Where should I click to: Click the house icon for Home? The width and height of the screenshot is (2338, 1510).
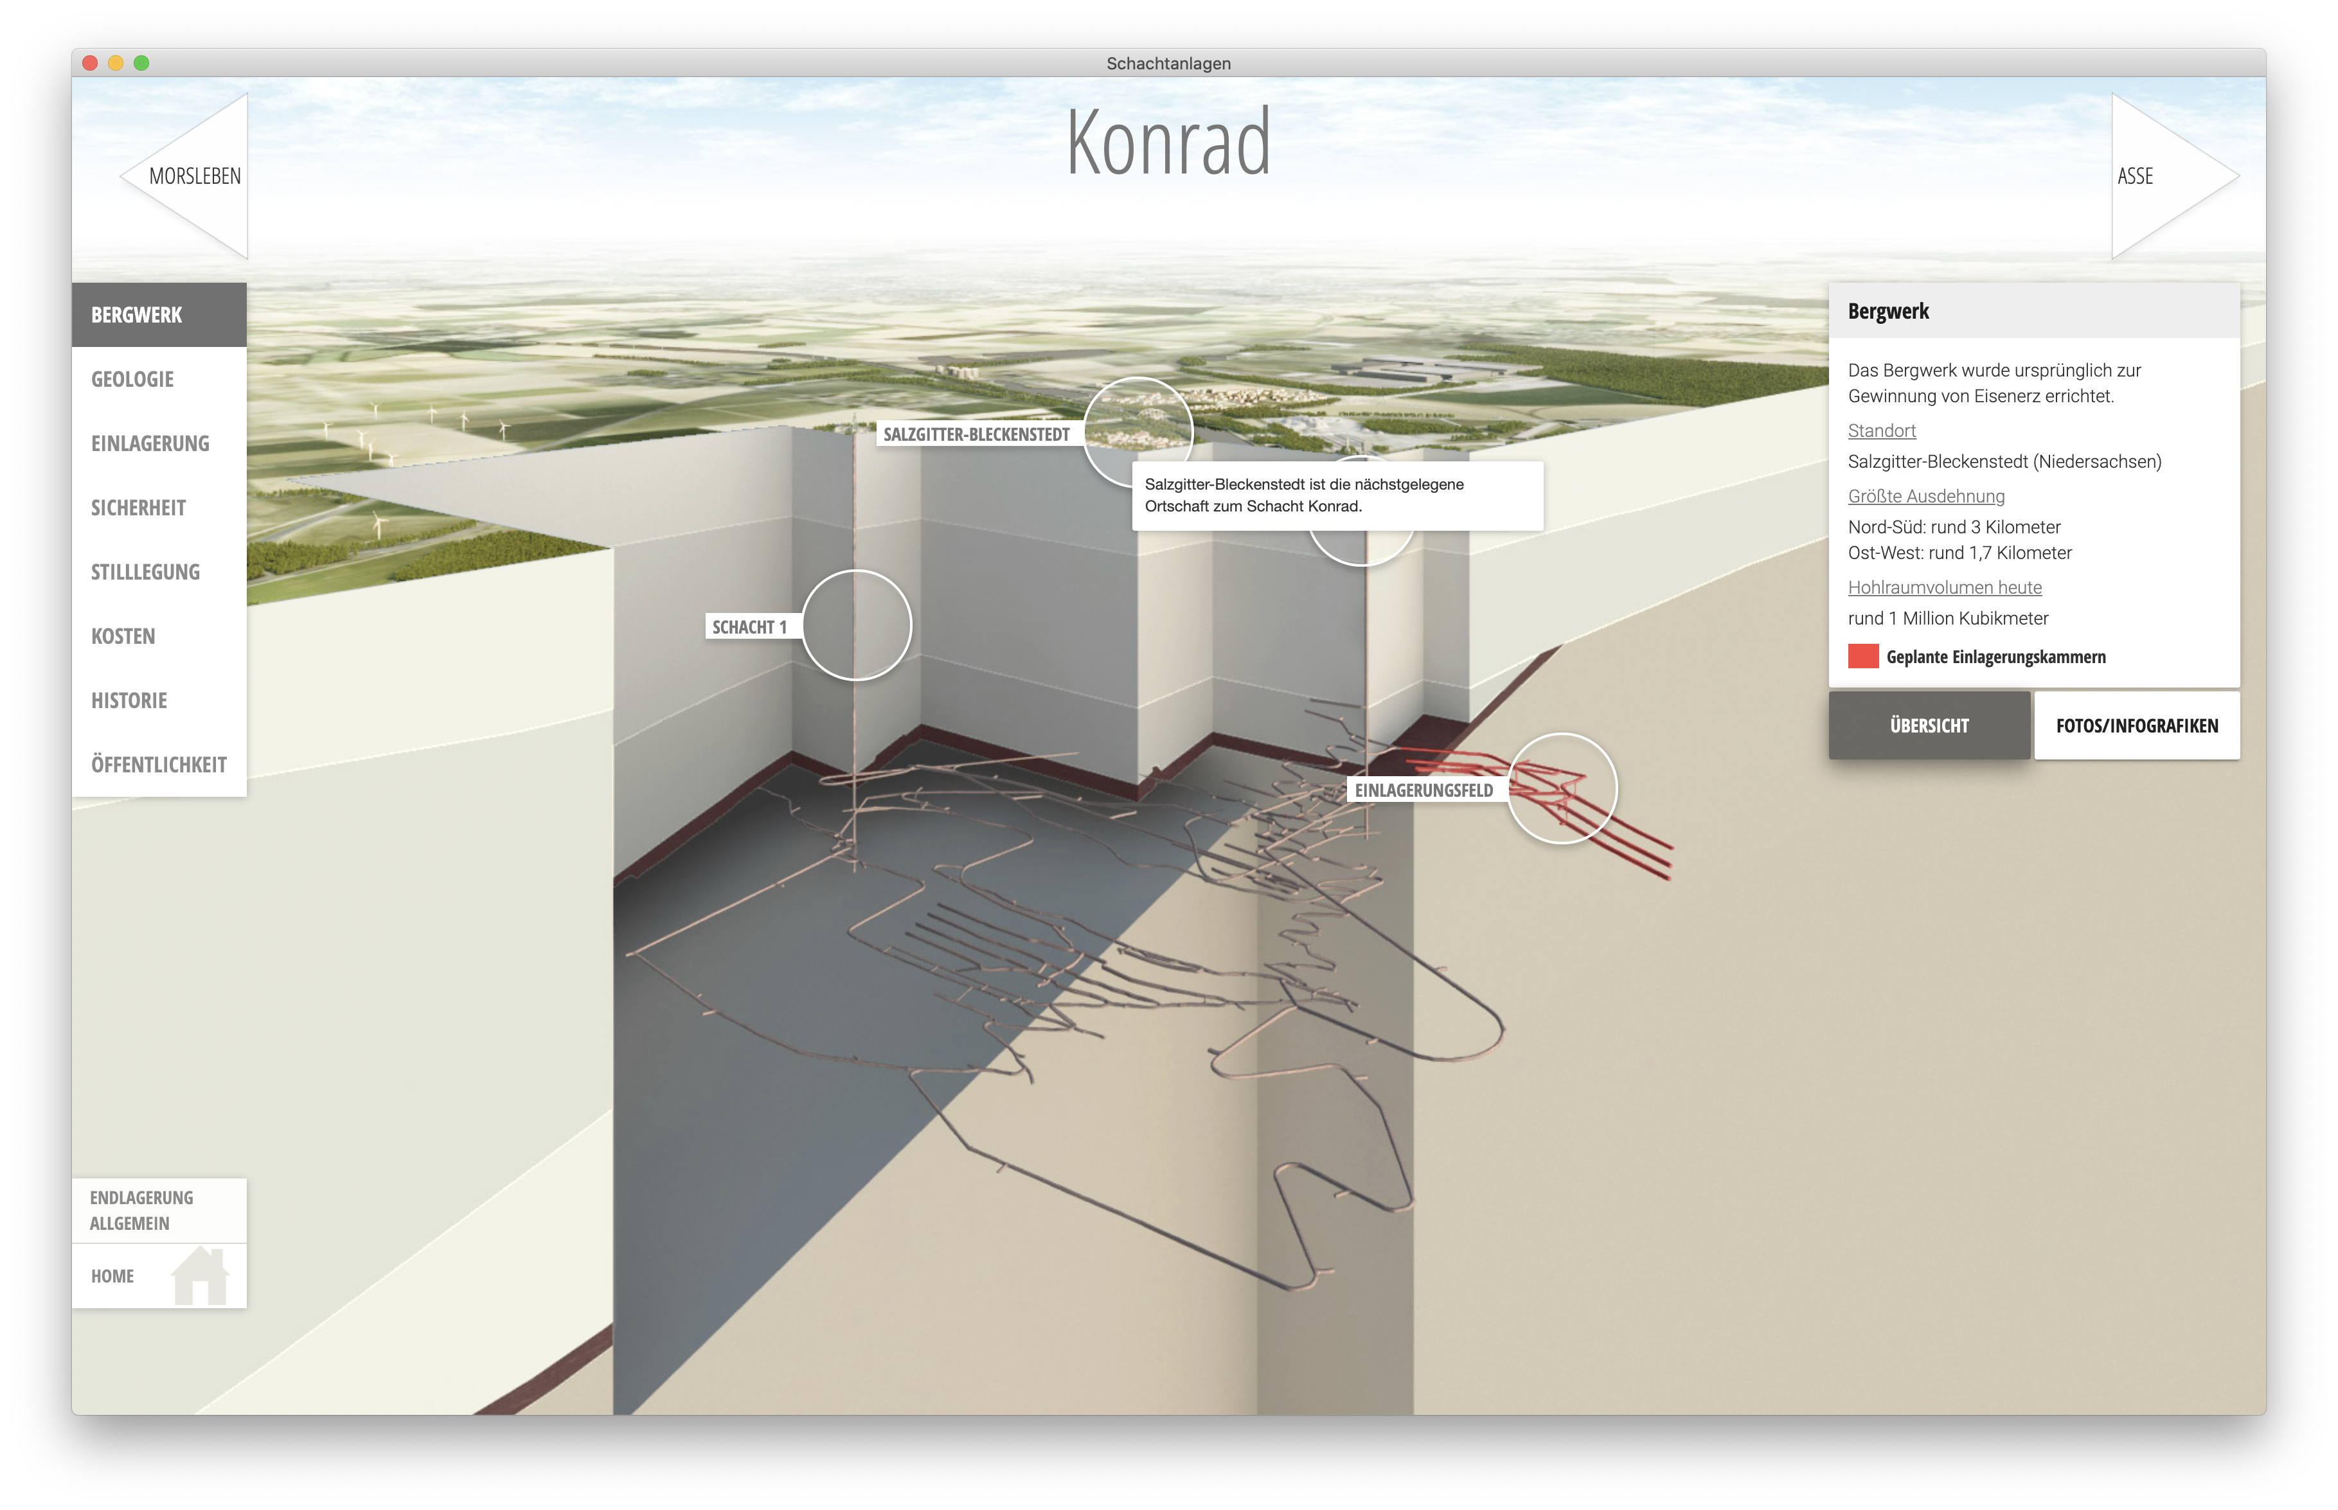[200, 1275]
